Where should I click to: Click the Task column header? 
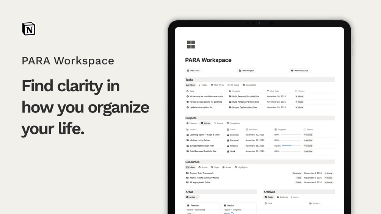(x=190, y=91)
